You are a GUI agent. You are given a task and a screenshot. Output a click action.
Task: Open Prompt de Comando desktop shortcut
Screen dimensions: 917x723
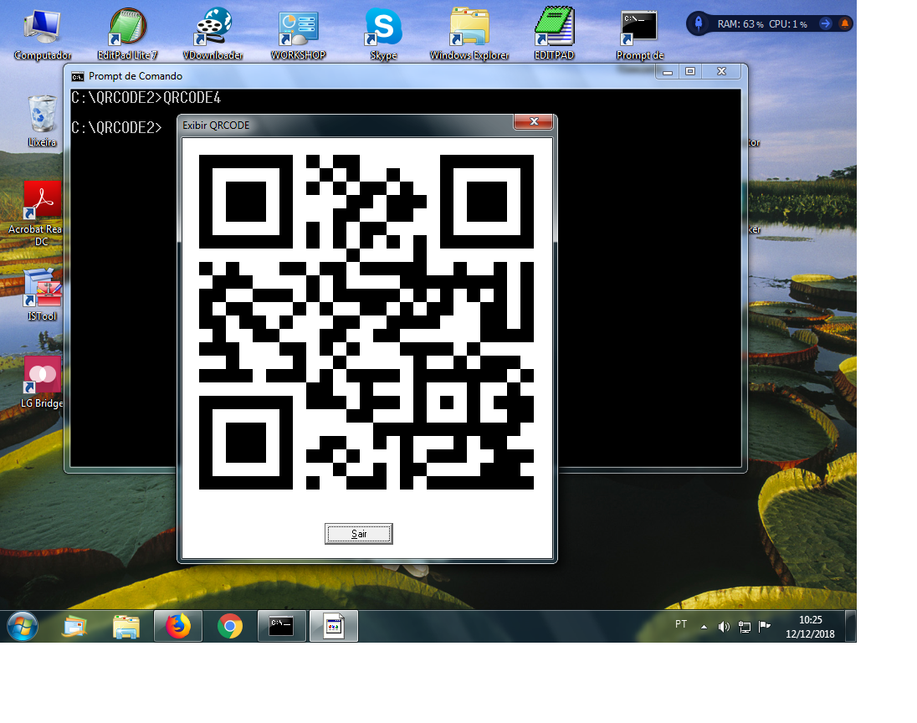click(639, 34)
